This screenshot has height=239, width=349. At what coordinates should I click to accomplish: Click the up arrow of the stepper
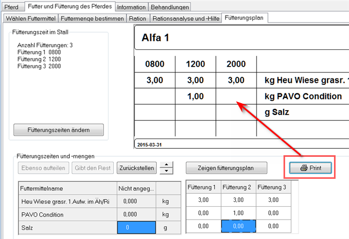(166, 165)
